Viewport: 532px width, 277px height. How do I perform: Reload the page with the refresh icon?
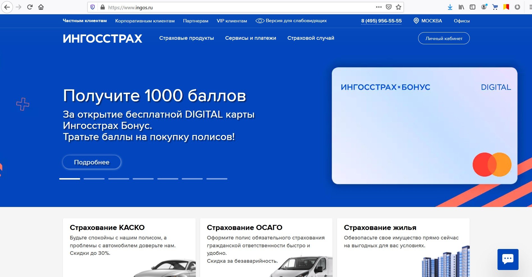pyautogui.click(x=30, y=7)
